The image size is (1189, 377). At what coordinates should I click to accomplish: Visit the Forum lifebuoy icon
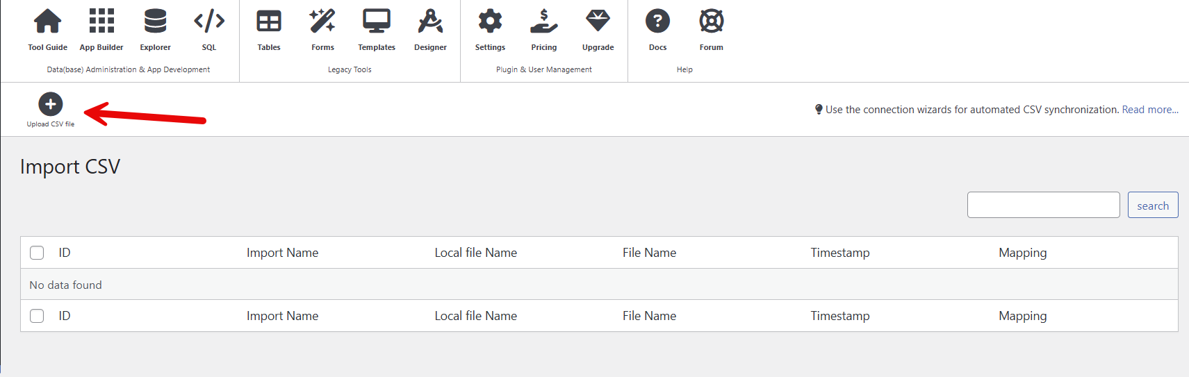pos(711,22)
